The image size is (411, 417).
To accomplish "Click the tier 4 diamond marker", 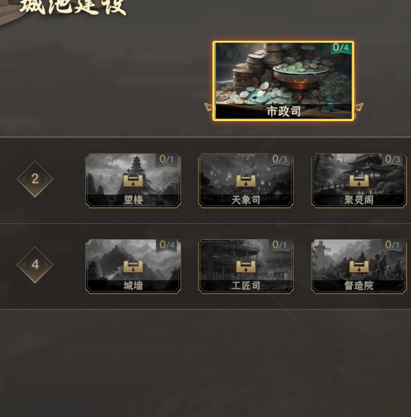I will tap(35, 265).
